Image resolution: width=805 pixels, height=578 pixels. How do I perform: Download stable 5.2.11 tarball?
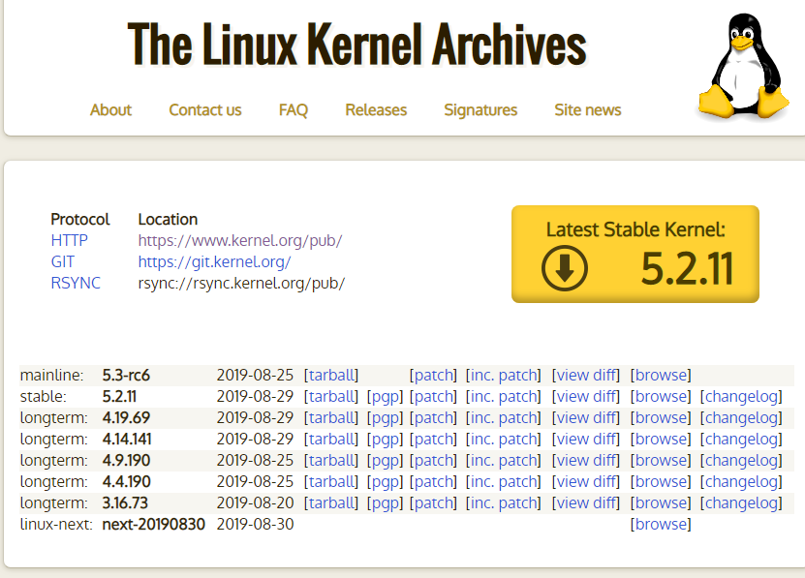pyautogui.click(x=331, y=396)
